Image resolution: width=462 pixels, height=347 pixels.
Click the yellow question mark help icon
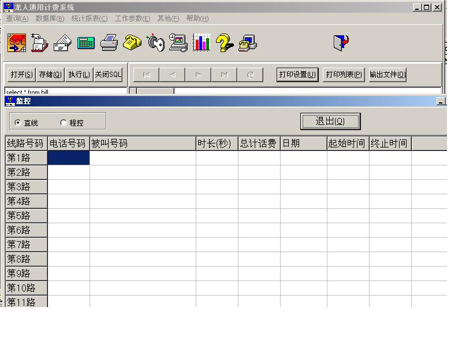(x=225, y=43)
